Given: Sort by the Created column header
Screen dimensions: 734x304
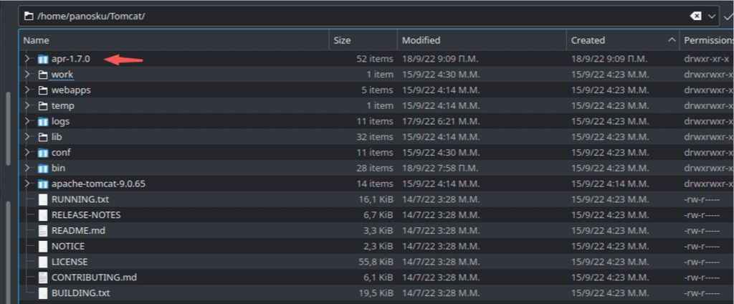Looking at the screenshot, I should [623, 40].
